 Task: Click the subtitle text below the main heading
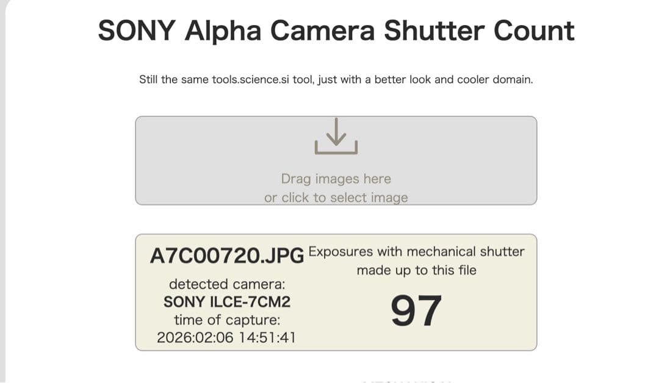tap(334, 79)
